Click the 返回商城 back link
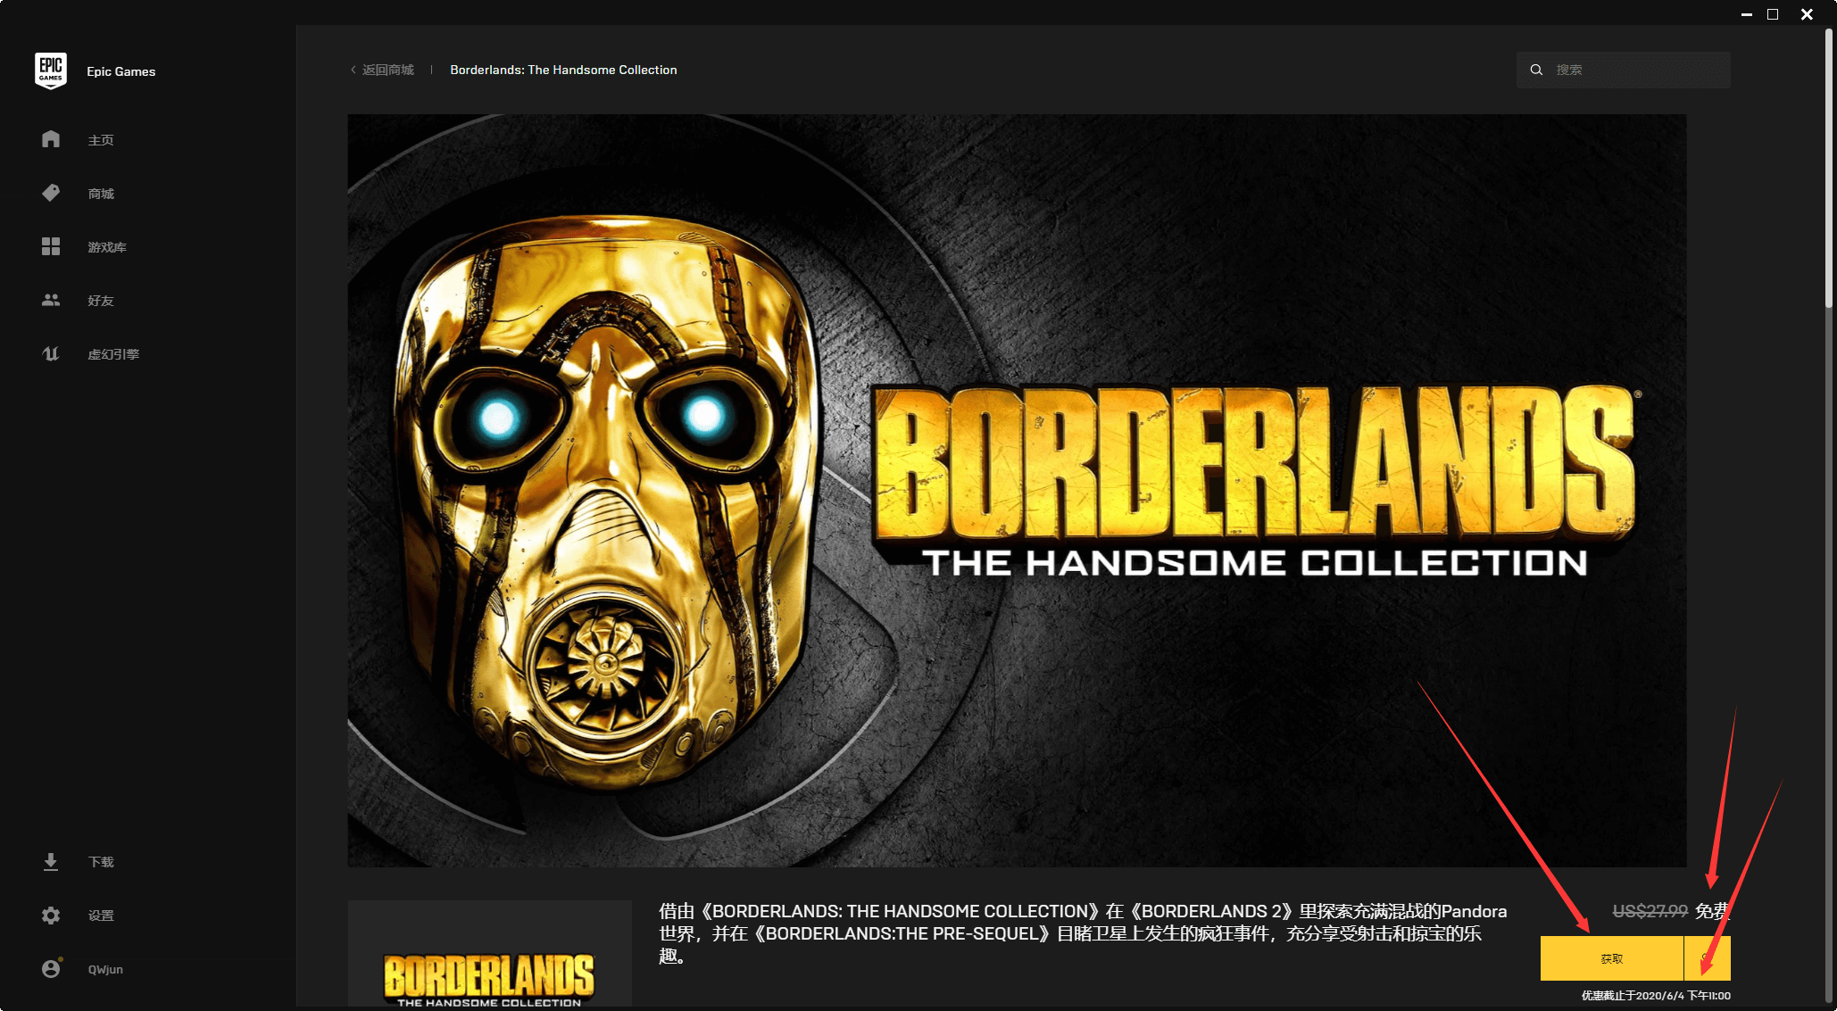 pos(388,70)
